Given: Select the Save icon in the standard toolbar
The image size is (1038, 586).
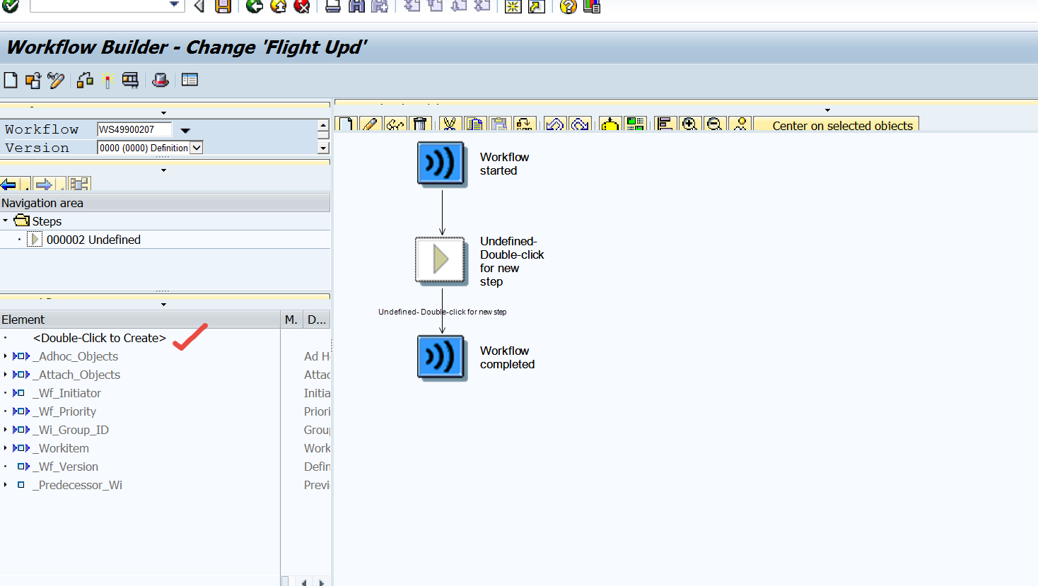Looking at the screenshot, I should coord(223,7).
